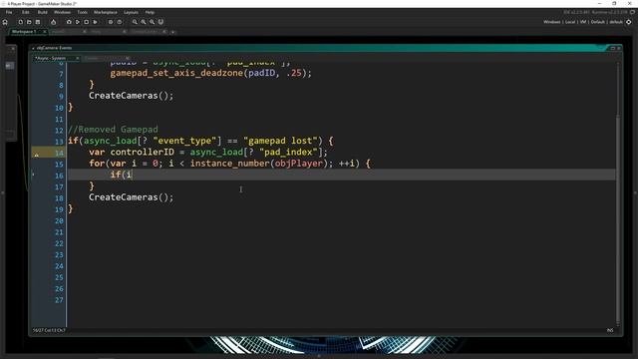
Task: Stop the running game
Action: [x=87, y=22]
